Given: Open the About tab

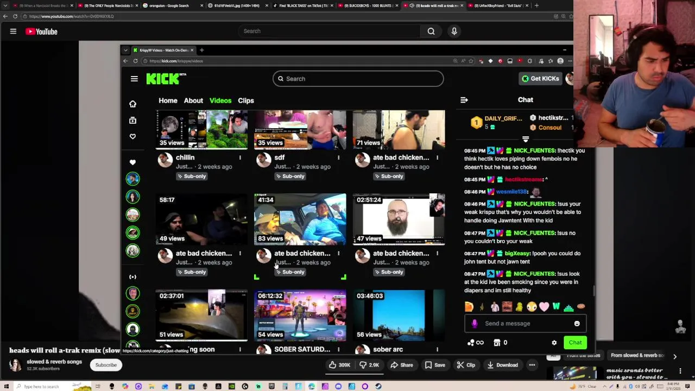Looking at the screenshot, I should (193, 100).
